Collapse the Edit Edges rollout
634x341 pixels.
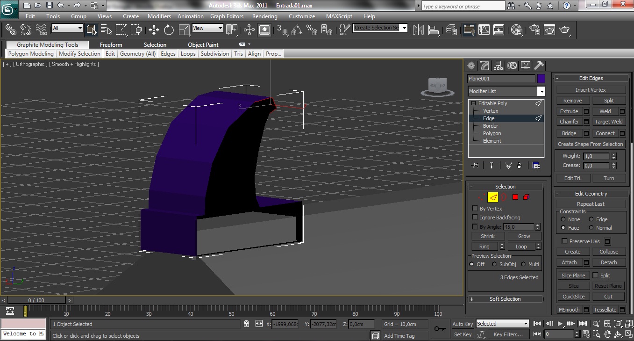pos(591,78)
